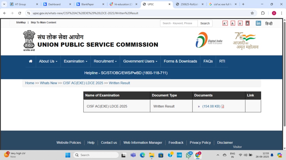Expand Examination menu
The width and height of the screenshot is (286, 160).
click(x=75, y=61)
